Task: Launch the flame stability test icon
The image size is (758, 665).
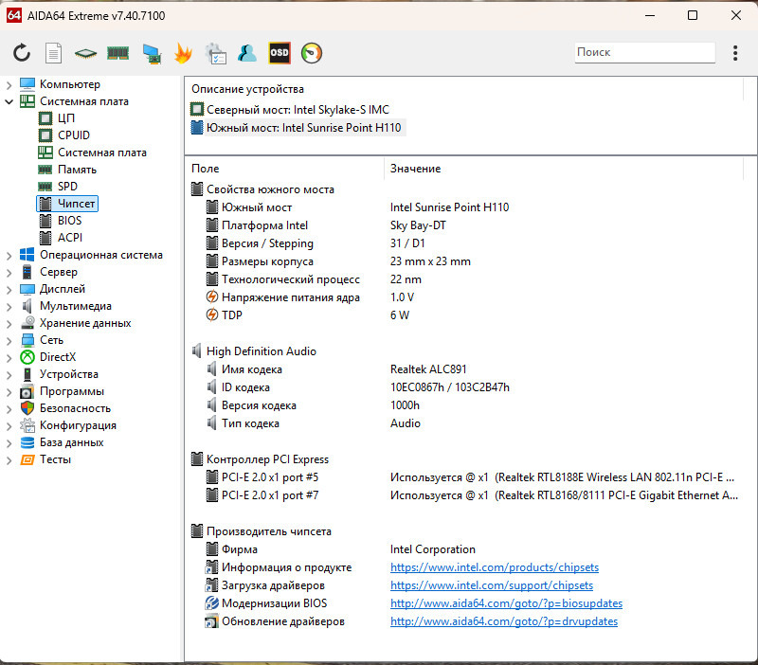Action: pos(183,53)
